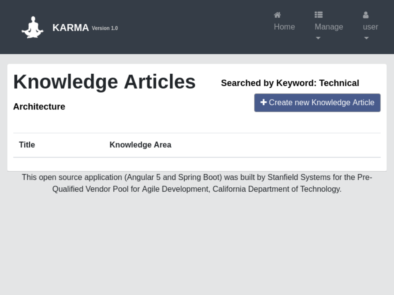Expand the Manage dropdown caret
The width and height of the screenshot is (394, 295).
[x=318, y=38]
